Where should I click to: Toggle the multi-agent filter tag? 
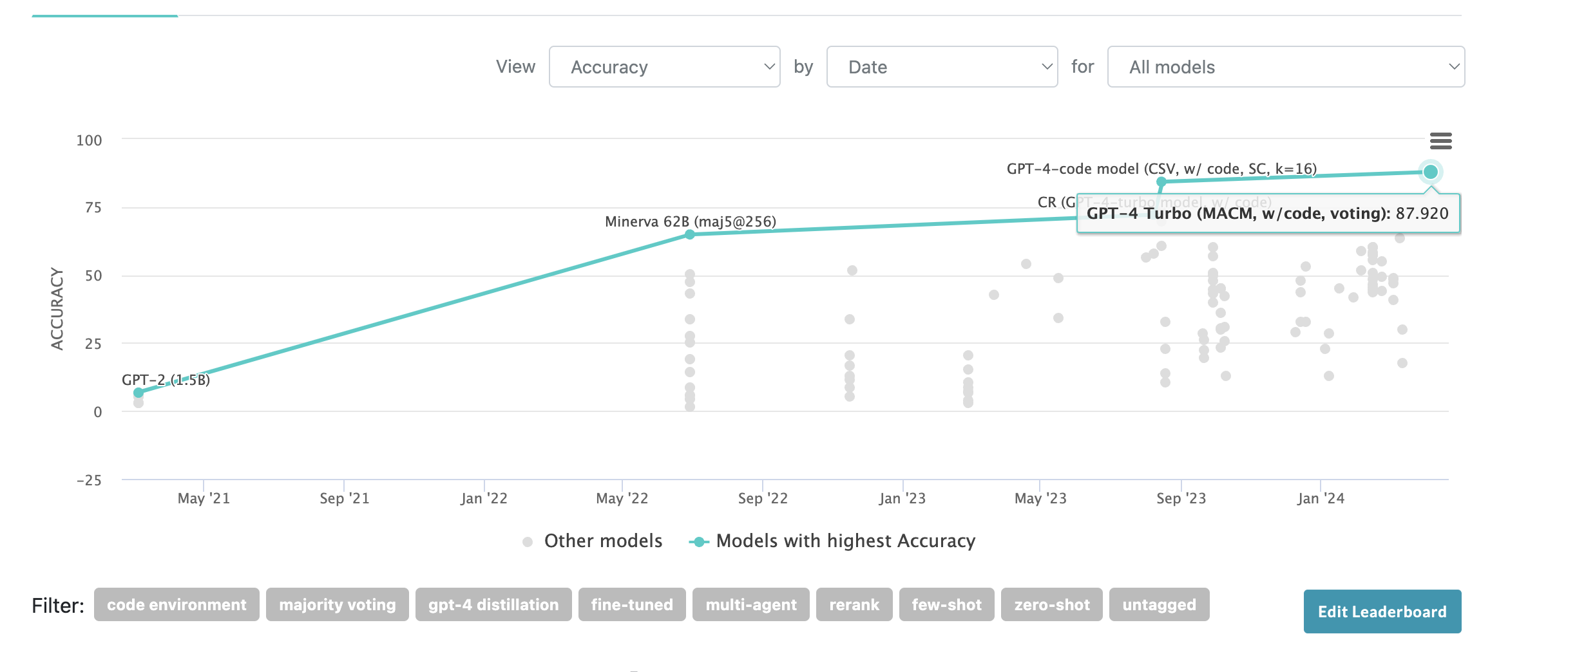point(751,604)
